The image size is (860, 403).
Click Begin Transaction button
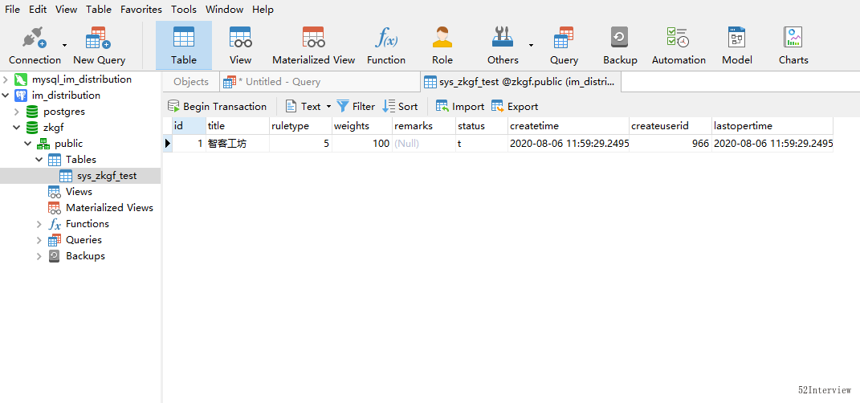[x=217, y=107]
